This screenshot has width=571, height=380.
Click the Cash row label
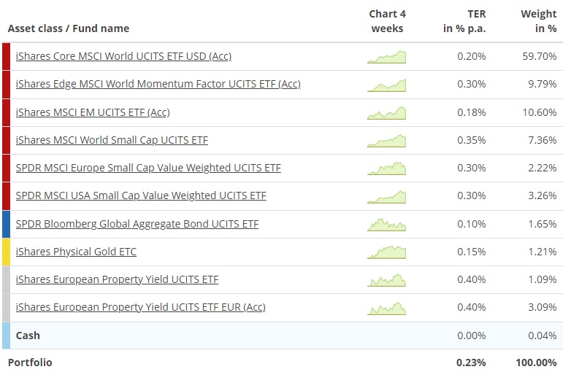[x=28, y=336]
